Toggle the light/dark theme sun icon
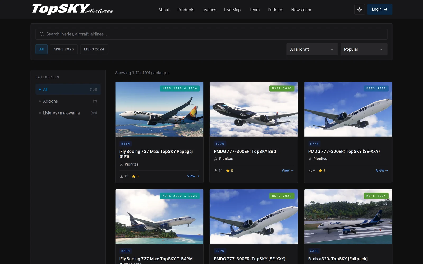The width and height of the screenshot is (423, 264). point(359,10)
